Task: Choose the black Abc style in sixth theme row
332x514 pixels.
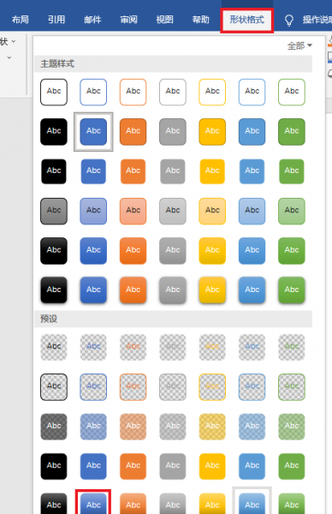Action: click(54, 290)
